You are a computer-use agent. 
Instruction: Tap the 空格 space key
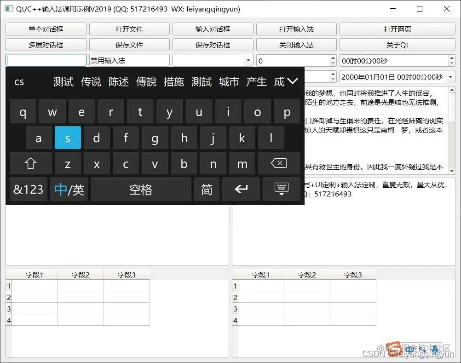point(141,189)
